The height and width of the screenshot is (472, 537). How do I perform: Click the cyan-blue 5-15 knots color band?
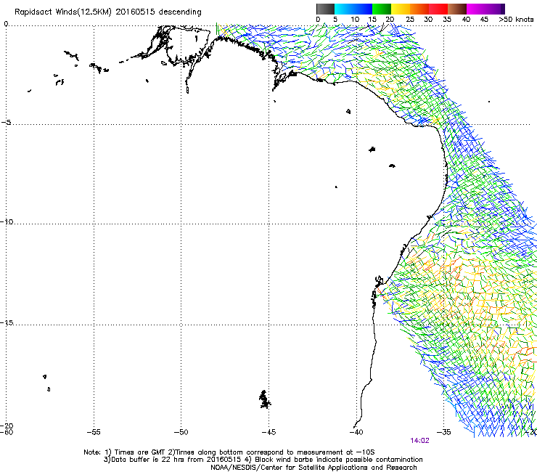click(x=353, y=9)
